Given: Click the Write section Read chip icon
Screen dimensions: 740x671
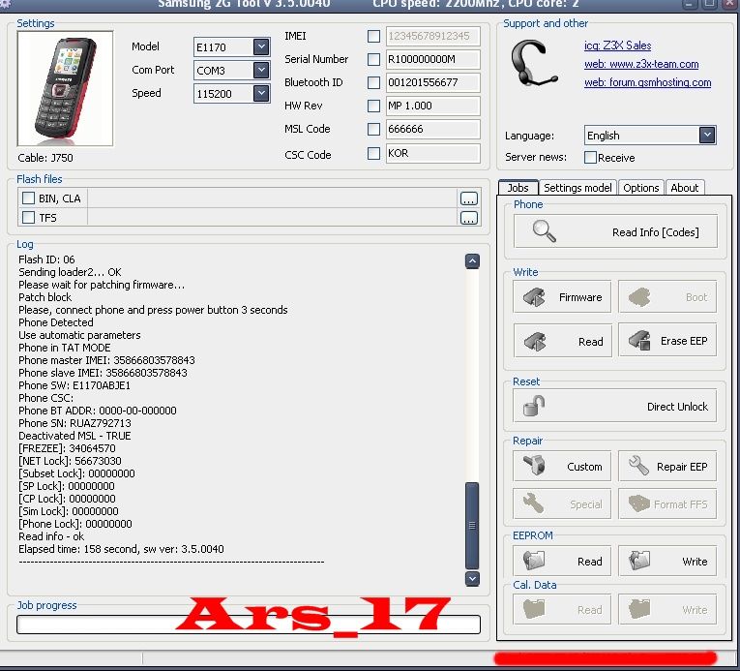Looking at the screenshot, I should pyautogui.click(x=535, y=341).
